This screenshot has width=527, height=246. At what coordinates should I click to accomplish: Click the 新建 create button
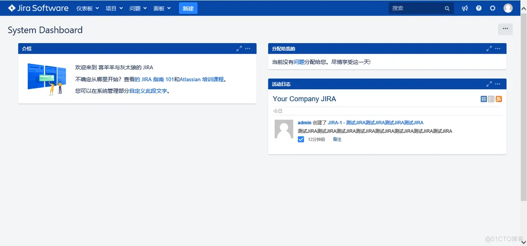tap(188, 8)
